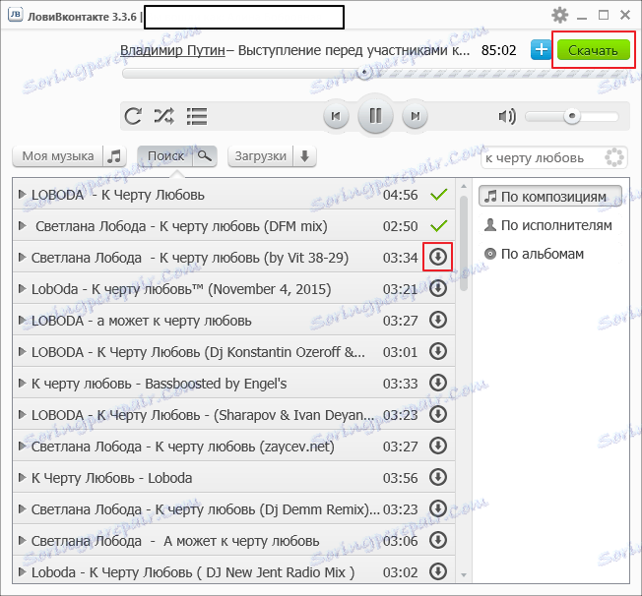Play LOBODA - К Черту Любовь 04:56
The width and height of the screenshot is (642, 596).
[x=22, y=194]
